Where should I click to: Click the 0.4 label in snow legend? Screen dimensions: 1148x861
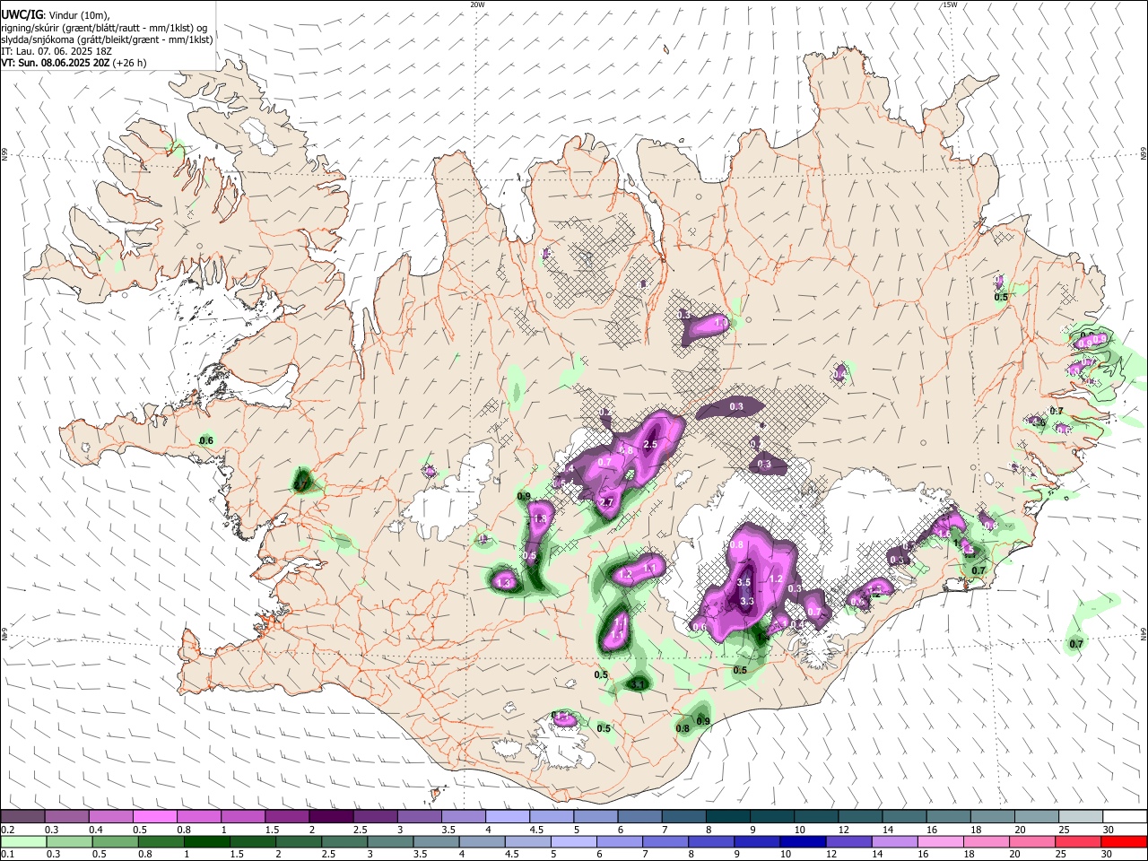coord(95,830)
